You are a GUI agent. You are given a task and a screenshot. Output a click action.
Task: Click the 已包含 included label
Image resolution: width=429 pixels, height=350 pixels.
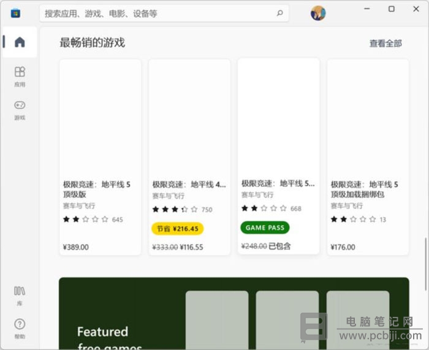pyautogui.click(x=279, y=246)
